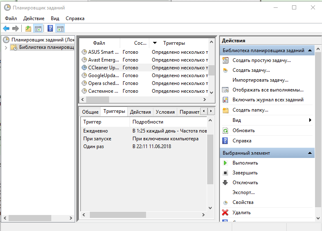The width and height of the screenshot is (322, 231).
Task: Click the Включить журнал всех заданий label
Action: [x=268, y=100]
